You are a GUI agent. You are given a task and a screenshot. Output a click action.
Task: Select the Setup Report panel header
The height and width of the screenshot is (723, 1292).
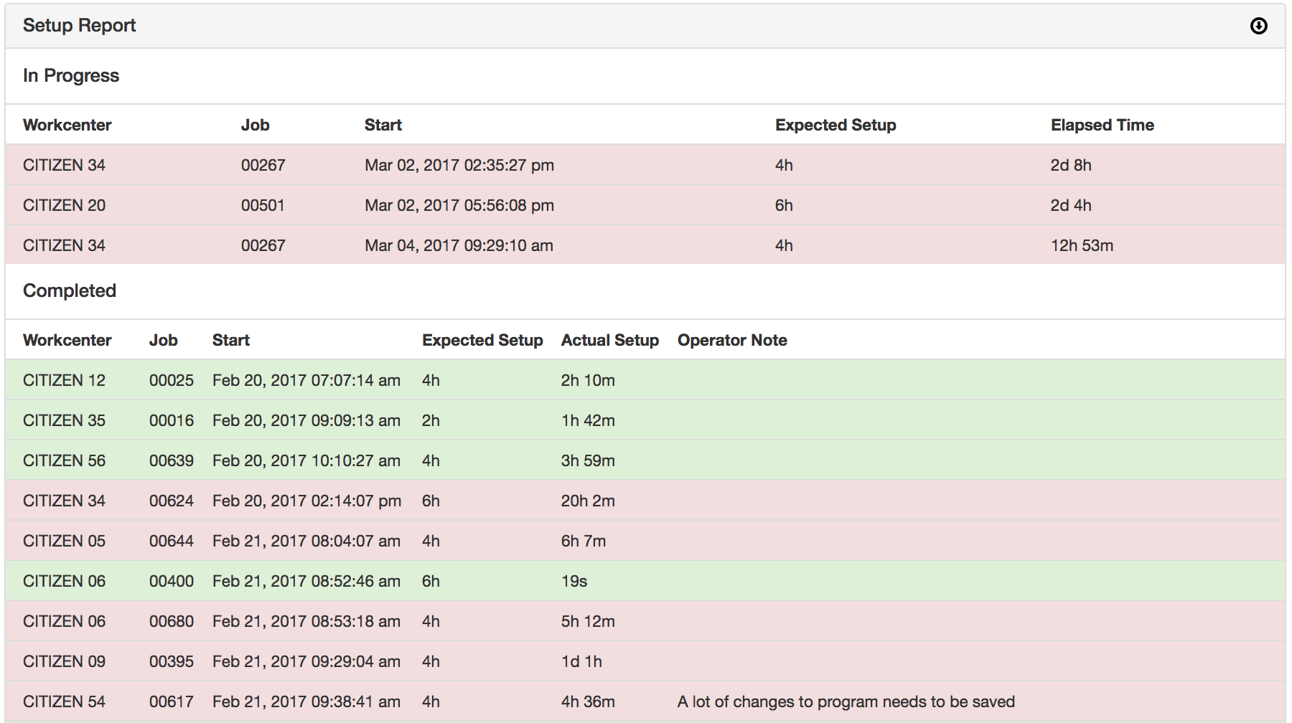[80, 26]
